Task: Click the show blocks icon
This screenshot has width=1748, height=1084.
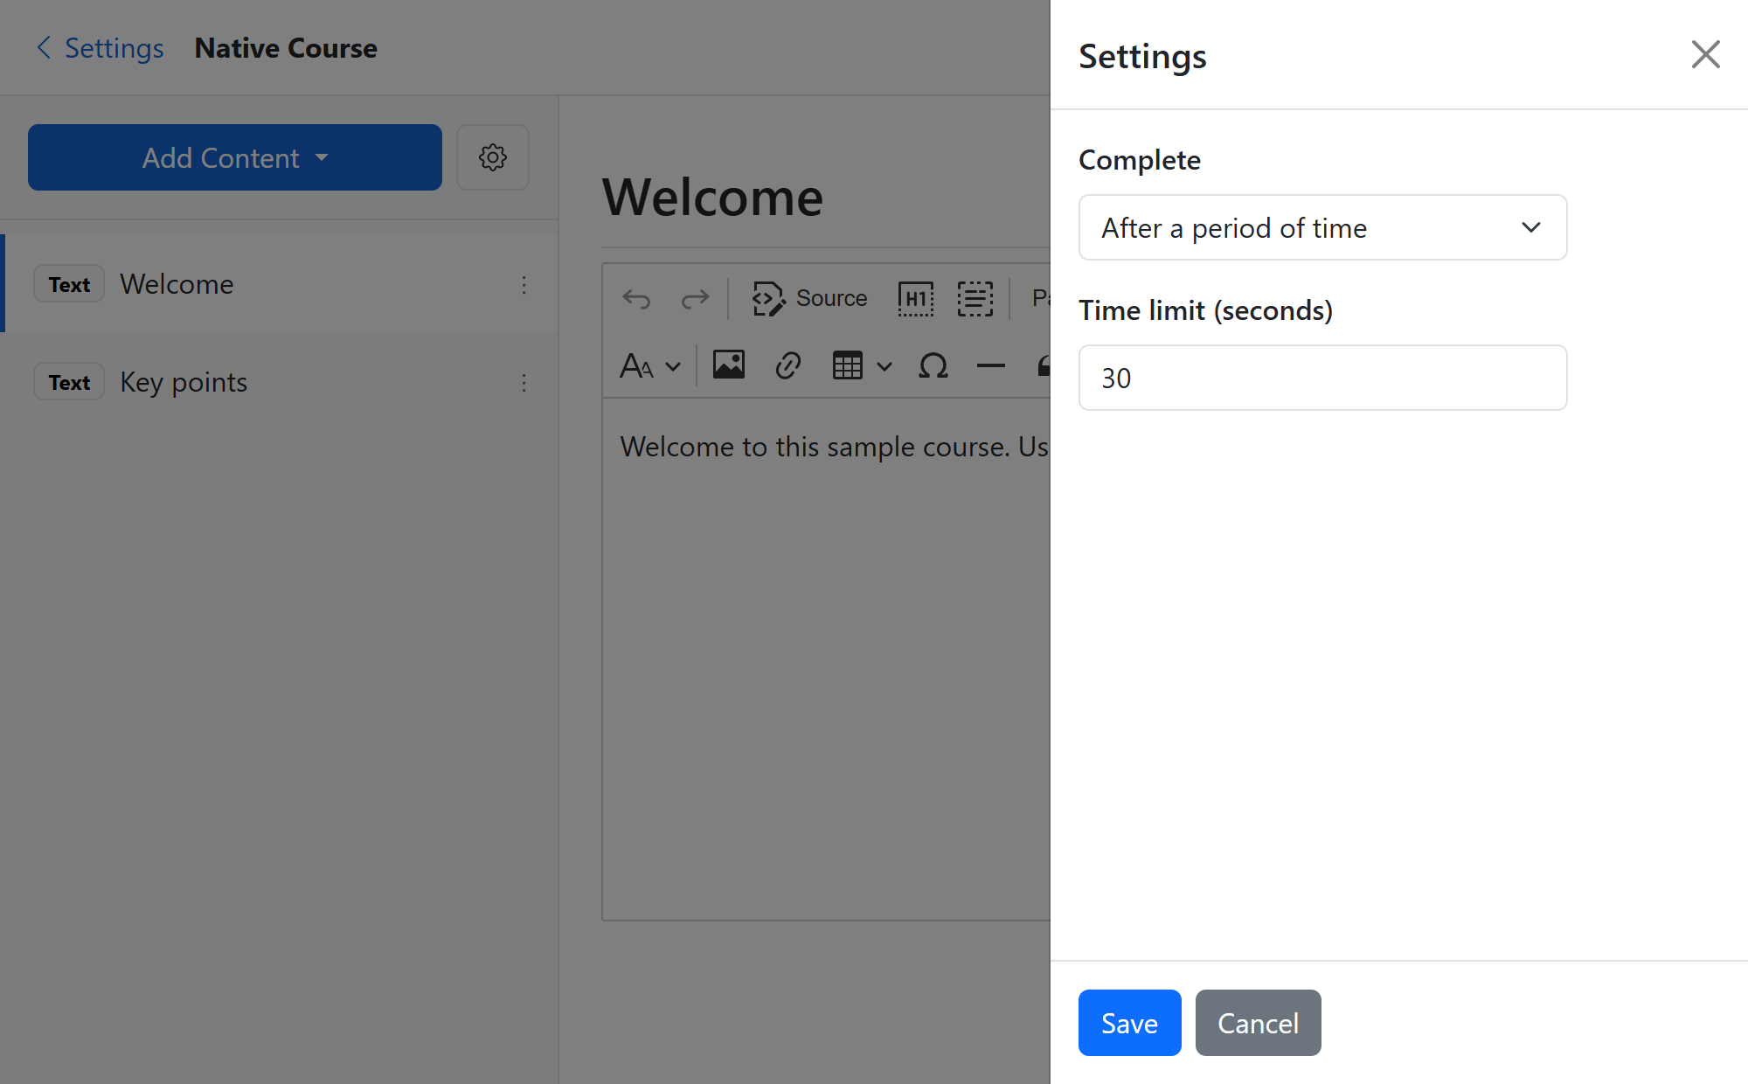Action: [x=975, y=299]
